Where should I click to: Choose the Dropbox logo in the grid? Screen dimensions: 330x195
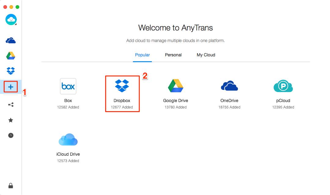point(122,86)
